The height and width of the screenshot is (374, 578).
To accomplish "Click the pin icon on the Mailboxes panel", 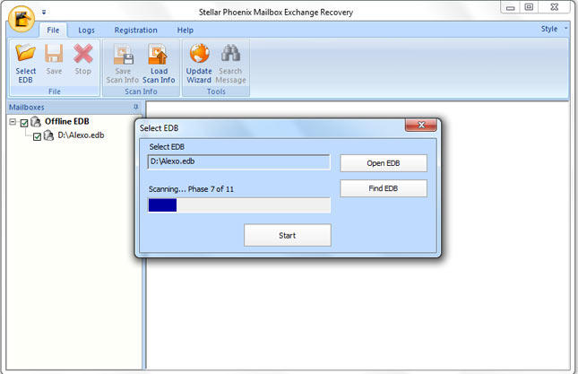I will tap(135, 107).
